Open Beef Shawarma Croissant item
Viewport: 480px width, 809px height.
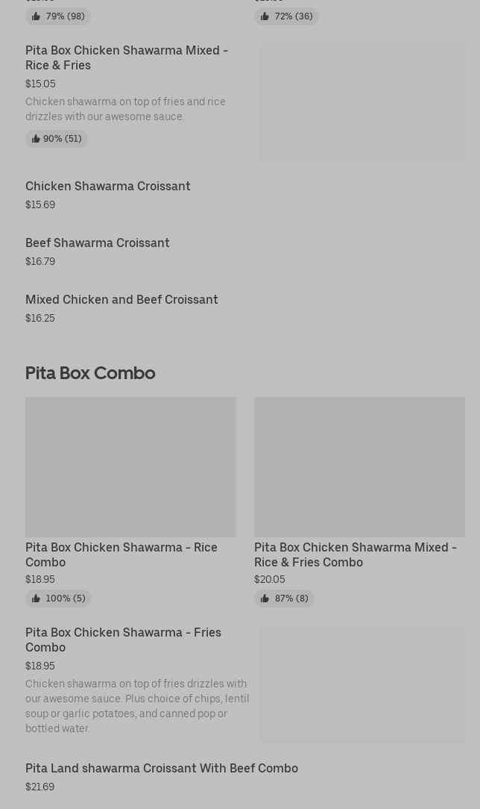98,243
